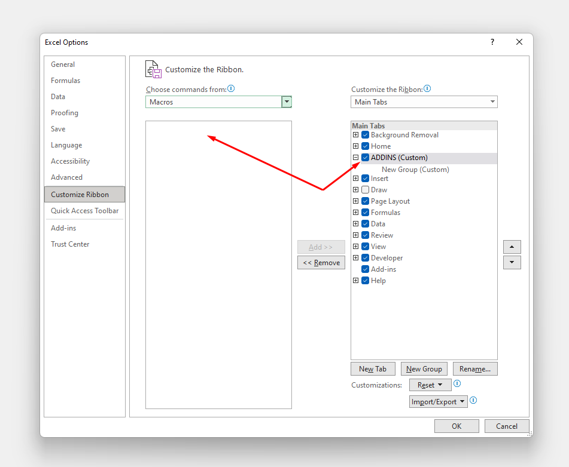Image resolution: width=569 pixels, height=467 pixels.
Task: Open the Language options category
Action: pyautogui.click(x=84, y=145)
